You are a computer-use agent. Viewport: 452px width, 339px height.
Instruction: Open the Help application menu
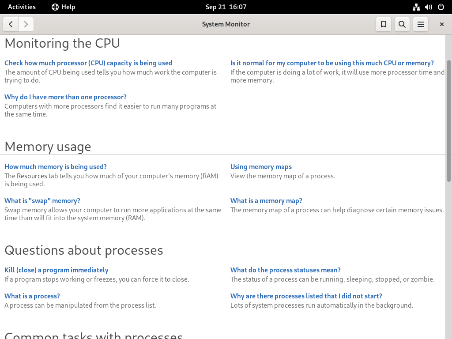pos(63,7)
